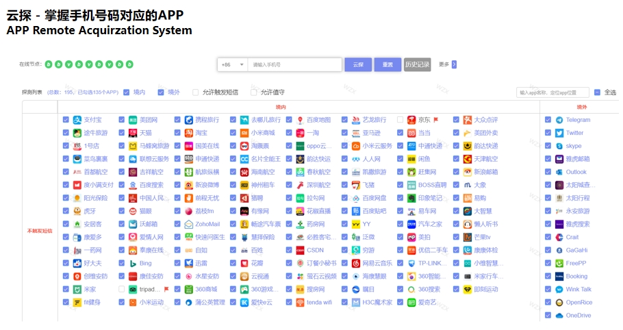Click the skype app icon
Screen dimensions: 623x330
tap(559, 146)
